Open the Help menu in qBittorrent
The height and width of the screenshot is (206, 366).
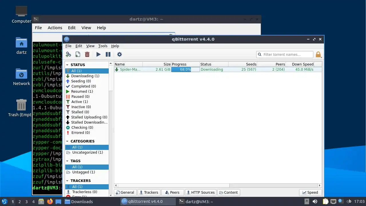[x=115, y=46]
